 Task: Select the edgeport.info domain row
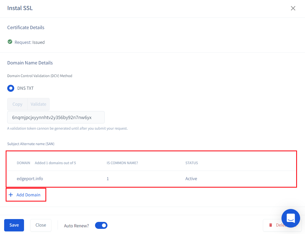(30, 179)
